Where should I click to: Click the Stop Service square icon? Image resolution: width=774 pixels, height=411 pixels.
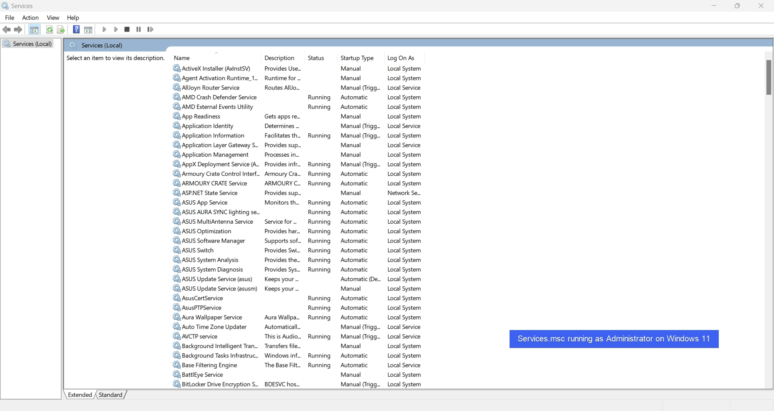(x=127, y=29)
